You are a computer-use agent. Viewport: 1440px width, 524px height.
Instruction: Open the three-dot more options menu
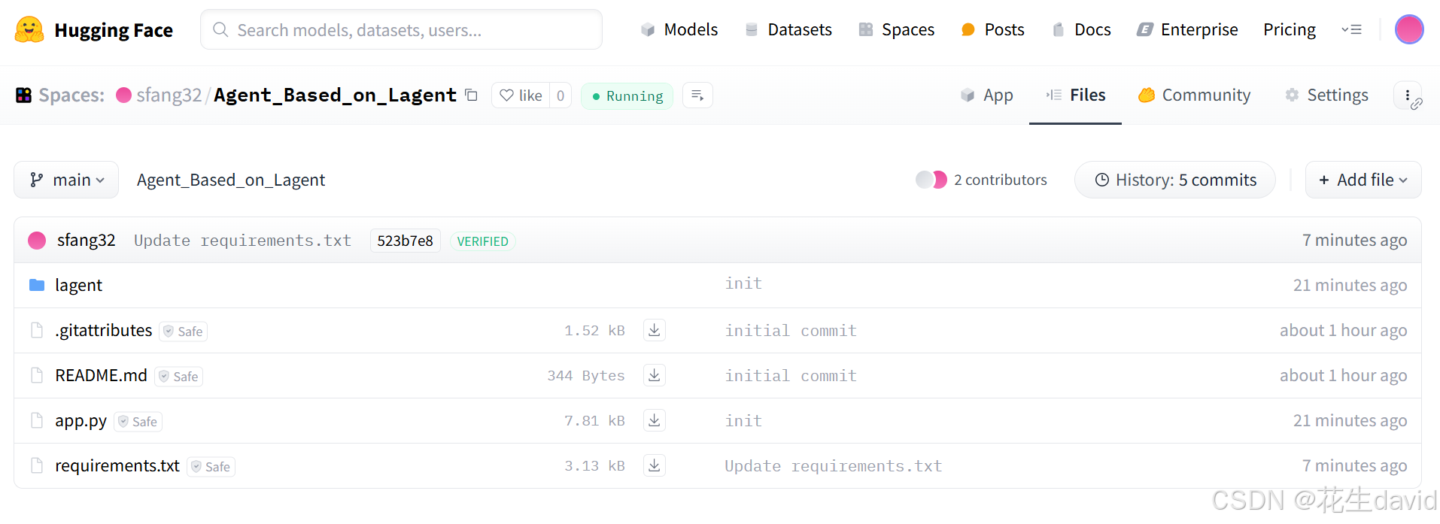(1408, 95)
